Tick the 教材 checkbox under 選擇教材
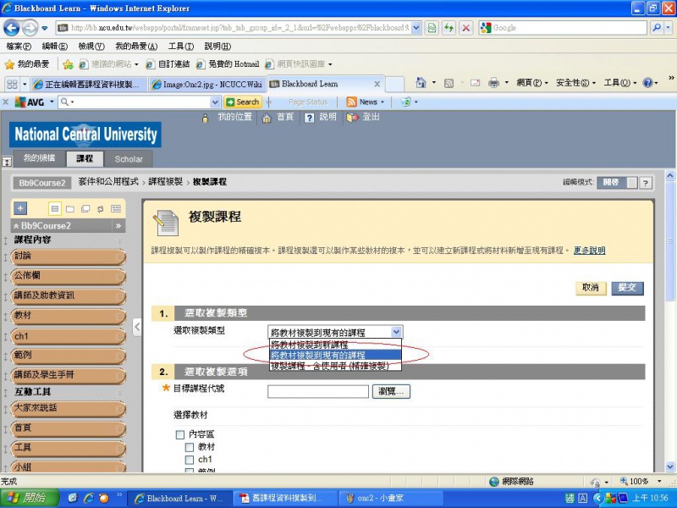677x508 pixels. click(x=190, y=447)
